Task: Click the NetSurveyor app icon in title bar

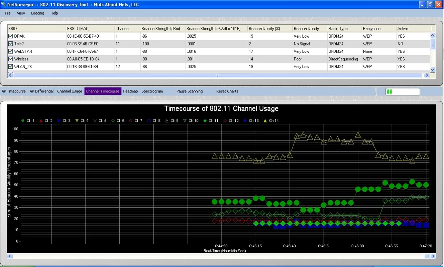Action: point(3,4)
